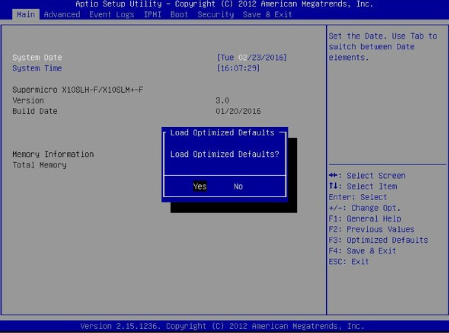The height and width of the screenshot is (333, 449).
Task: Click the 'F4: Save & Exit' hint
Action: click(x=362, y=251)
